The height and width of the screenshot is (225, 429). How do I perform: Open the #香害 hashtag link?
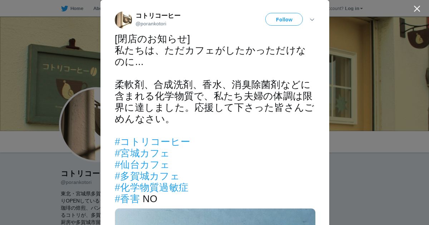pyautogui.click(x=127, y=199)
